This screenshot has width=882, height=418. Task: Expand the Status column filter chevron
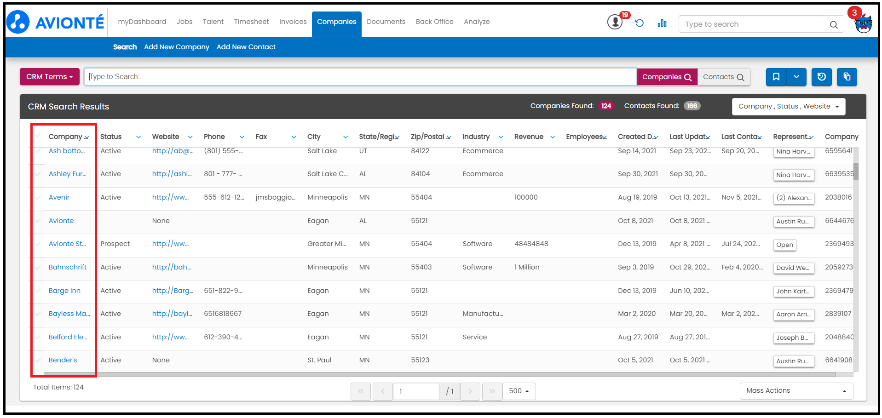[x=138, y=137]
